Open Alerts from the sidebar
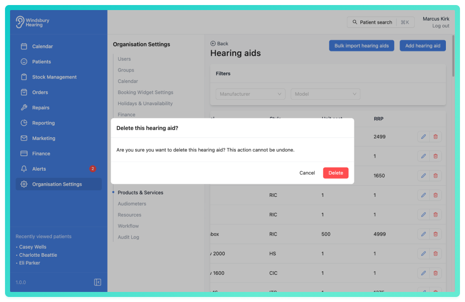The image size is (465, 302). [58, 169]
